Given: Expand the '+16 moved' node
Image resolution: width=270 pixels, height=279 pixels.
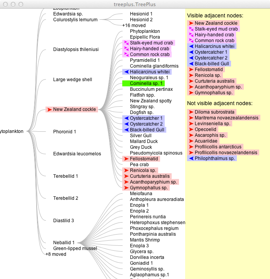Looking at the screenshot, I should (x=134, y=26).
